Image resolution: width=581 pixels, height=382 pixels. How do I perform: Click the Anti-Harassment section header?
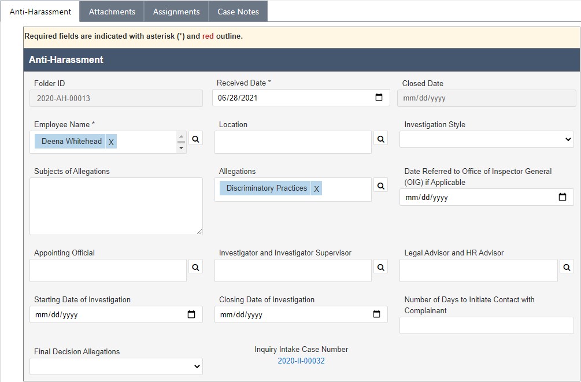pyautogui.click(x=302, y=60)
